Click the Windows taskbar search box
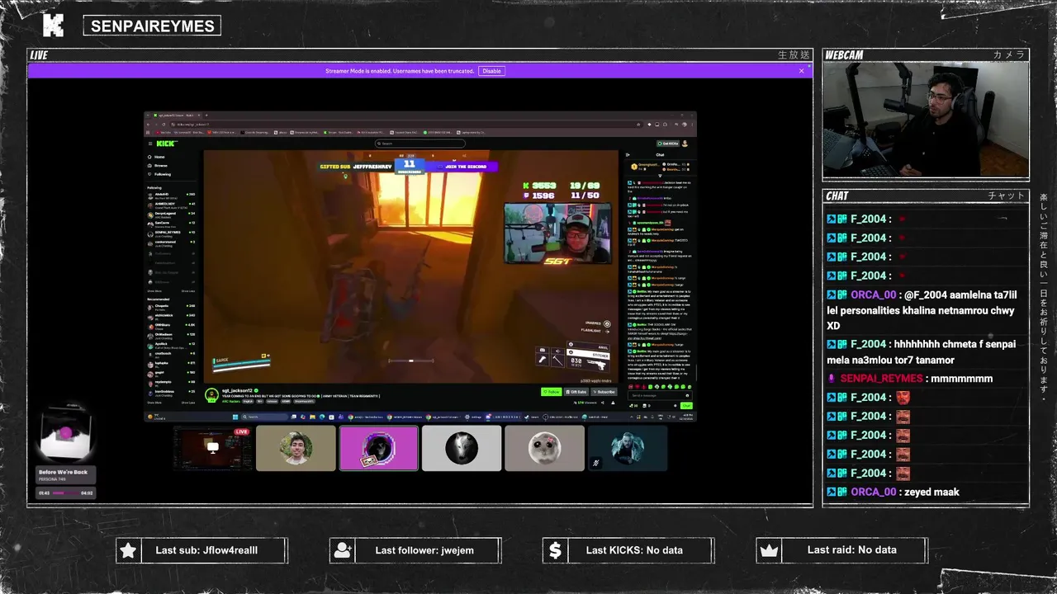 pos(264,417)
